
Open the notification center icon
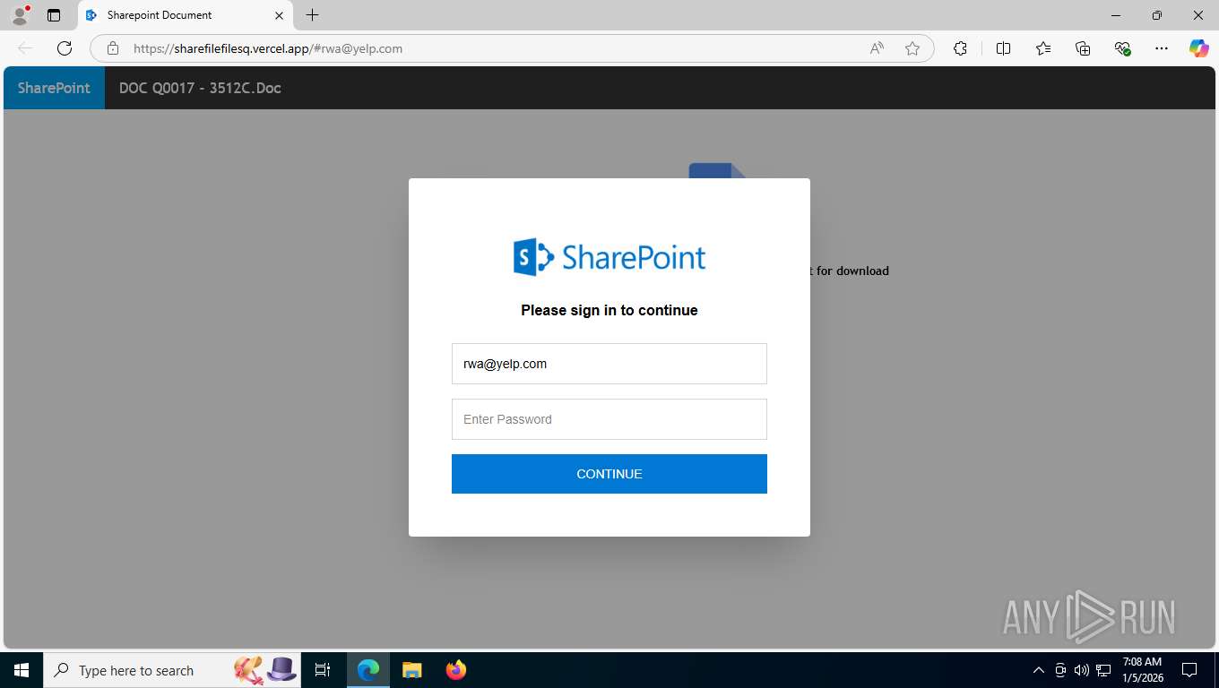pos(1189,670)
